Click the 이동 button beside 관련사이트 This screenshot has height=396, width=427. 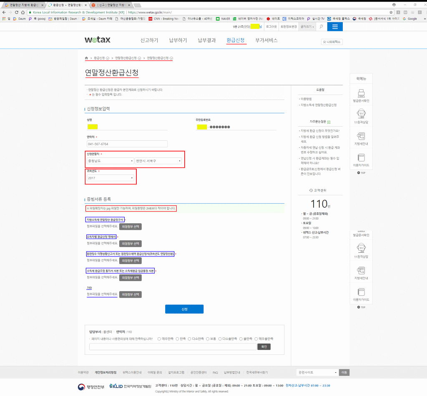[x=344, y=372]
